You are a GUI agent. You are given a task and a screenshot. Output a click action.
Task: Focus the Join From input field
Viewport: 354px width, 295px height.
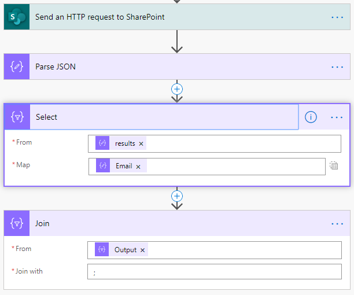[x=215, y=250]
